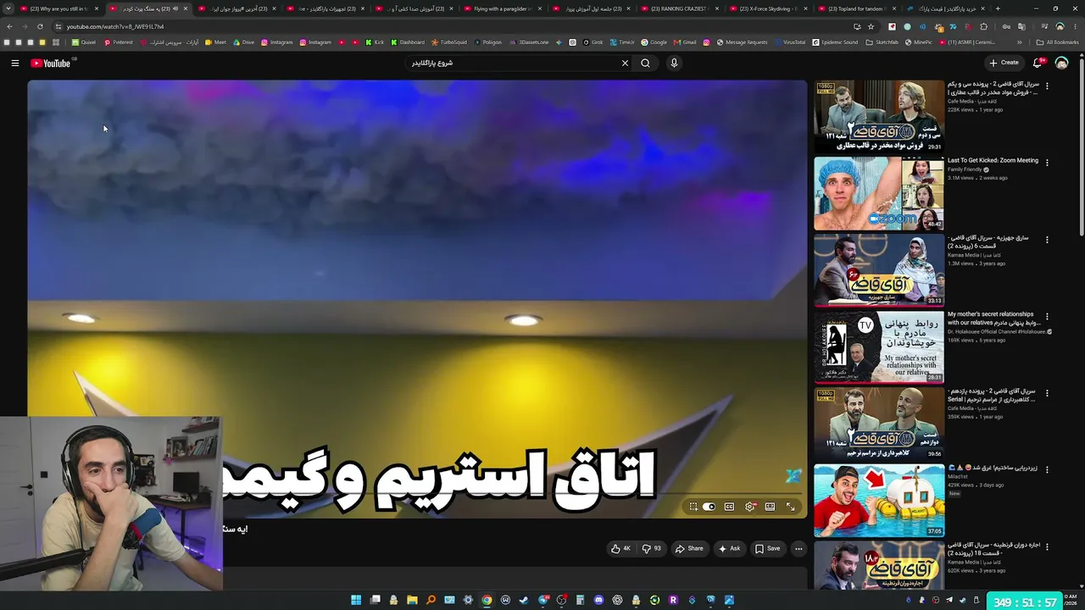Toggle the autoplay switch in the player
Screen dimensions: 1085x610
coord(709,507)
